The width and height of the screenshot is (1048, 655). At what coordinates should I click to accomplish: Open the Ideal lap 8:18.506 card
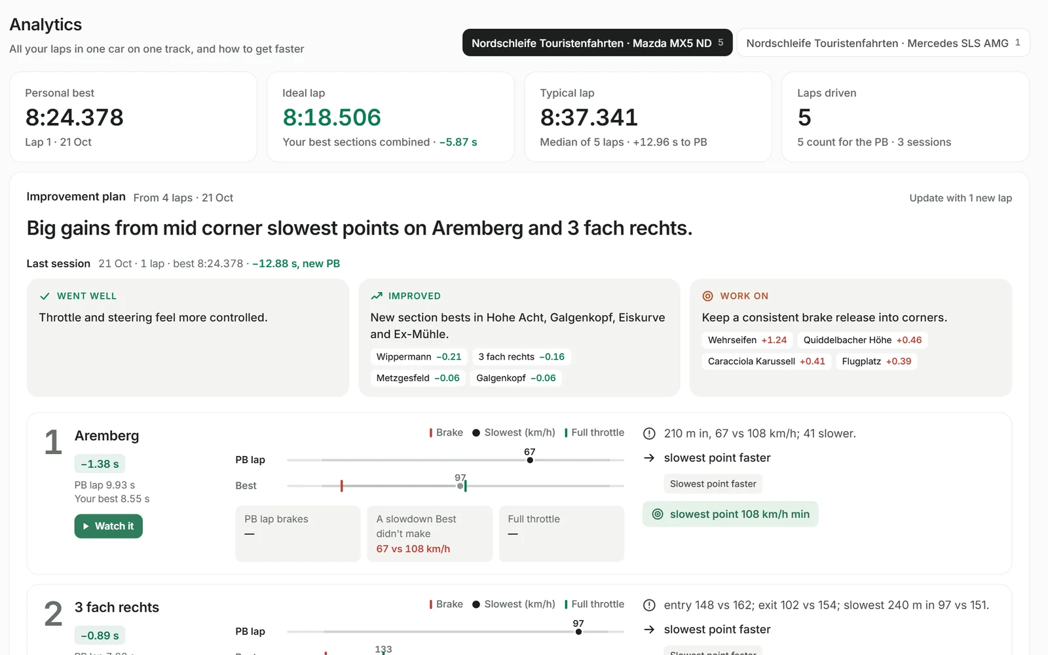click(390, 117)
